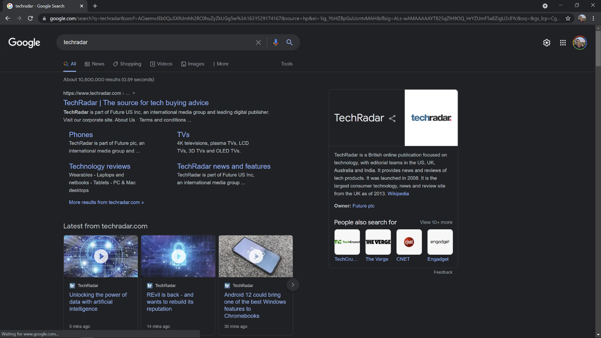Click the Google microphone search icon

[x=275, y=42]
